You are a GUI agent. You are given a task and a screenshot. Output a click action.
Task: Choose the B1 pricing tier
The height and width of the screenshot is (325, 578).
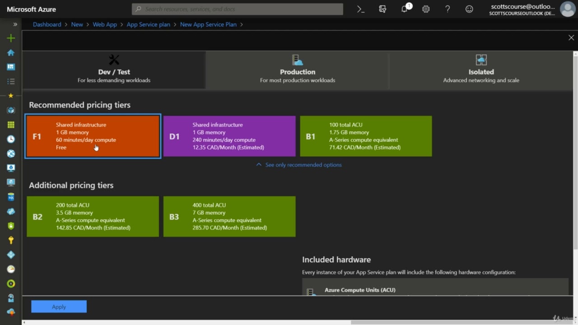(366, 136)
